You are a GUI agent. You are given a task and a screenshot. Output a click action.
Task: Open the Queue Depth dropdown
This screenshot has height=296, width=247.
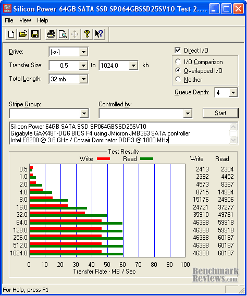[x=233, y=93]
